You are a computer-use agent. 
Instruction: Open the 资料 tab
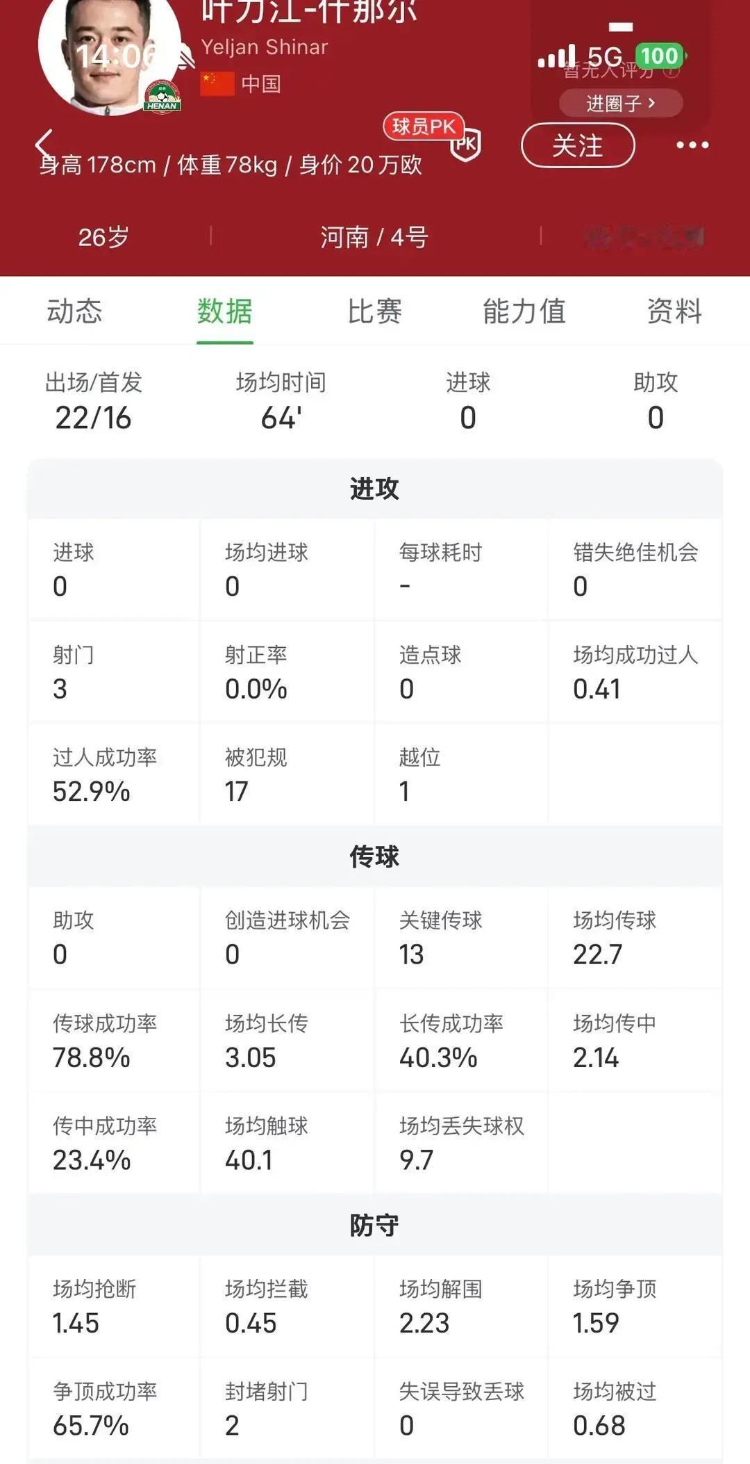[674, 311]
